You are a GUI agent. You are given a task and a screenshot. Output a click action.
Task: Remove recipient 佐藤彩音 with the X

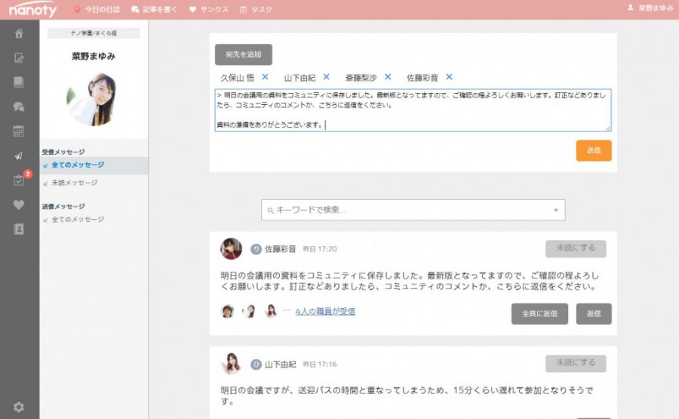(449, 77)
